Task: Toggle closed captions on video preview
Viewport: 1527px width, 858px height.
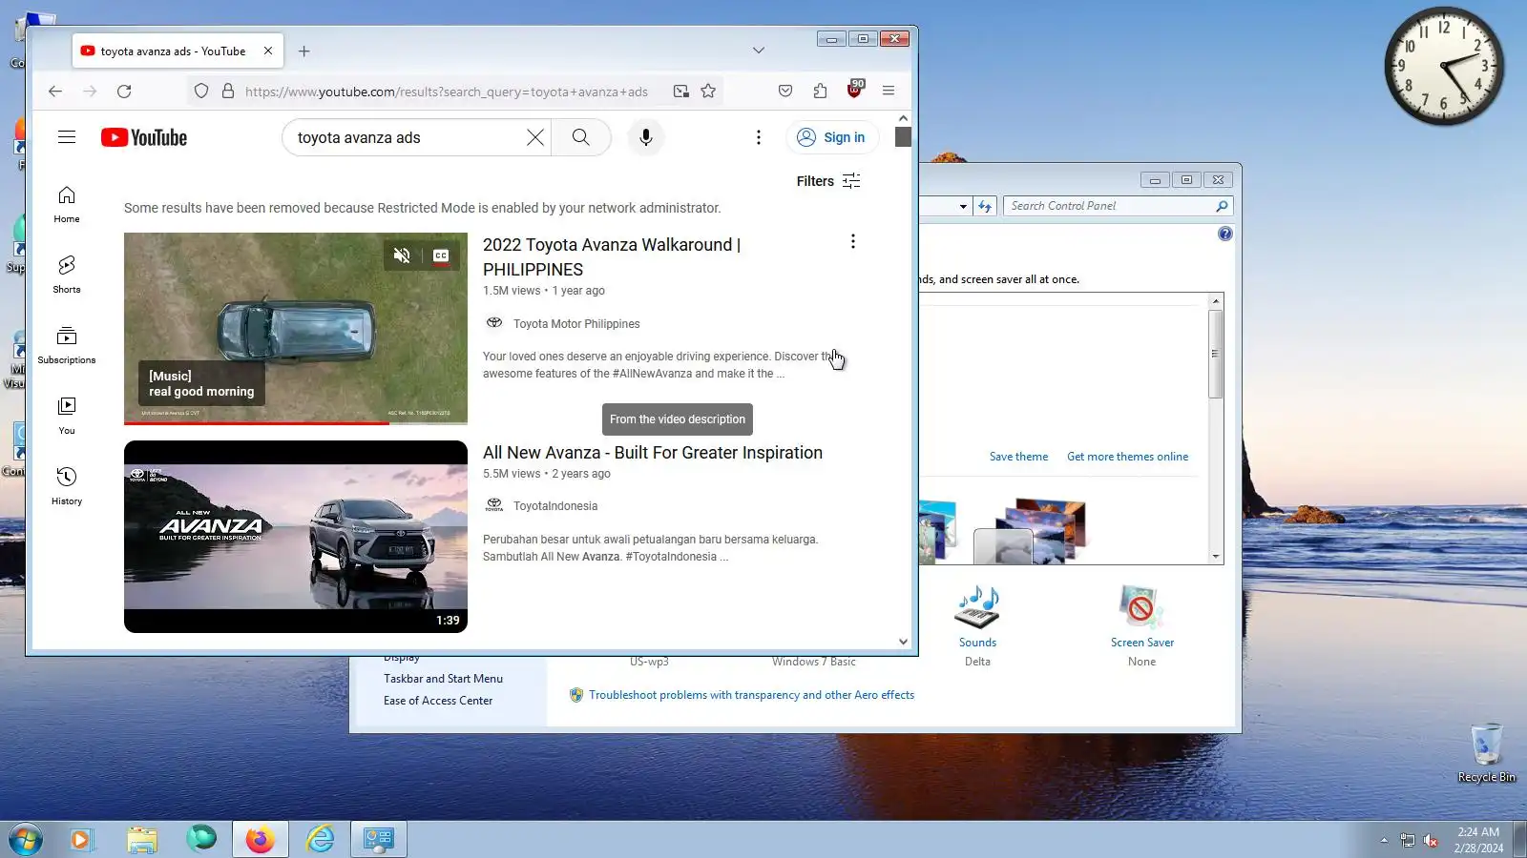Action: pyautogui.click(x=441, y=255)
